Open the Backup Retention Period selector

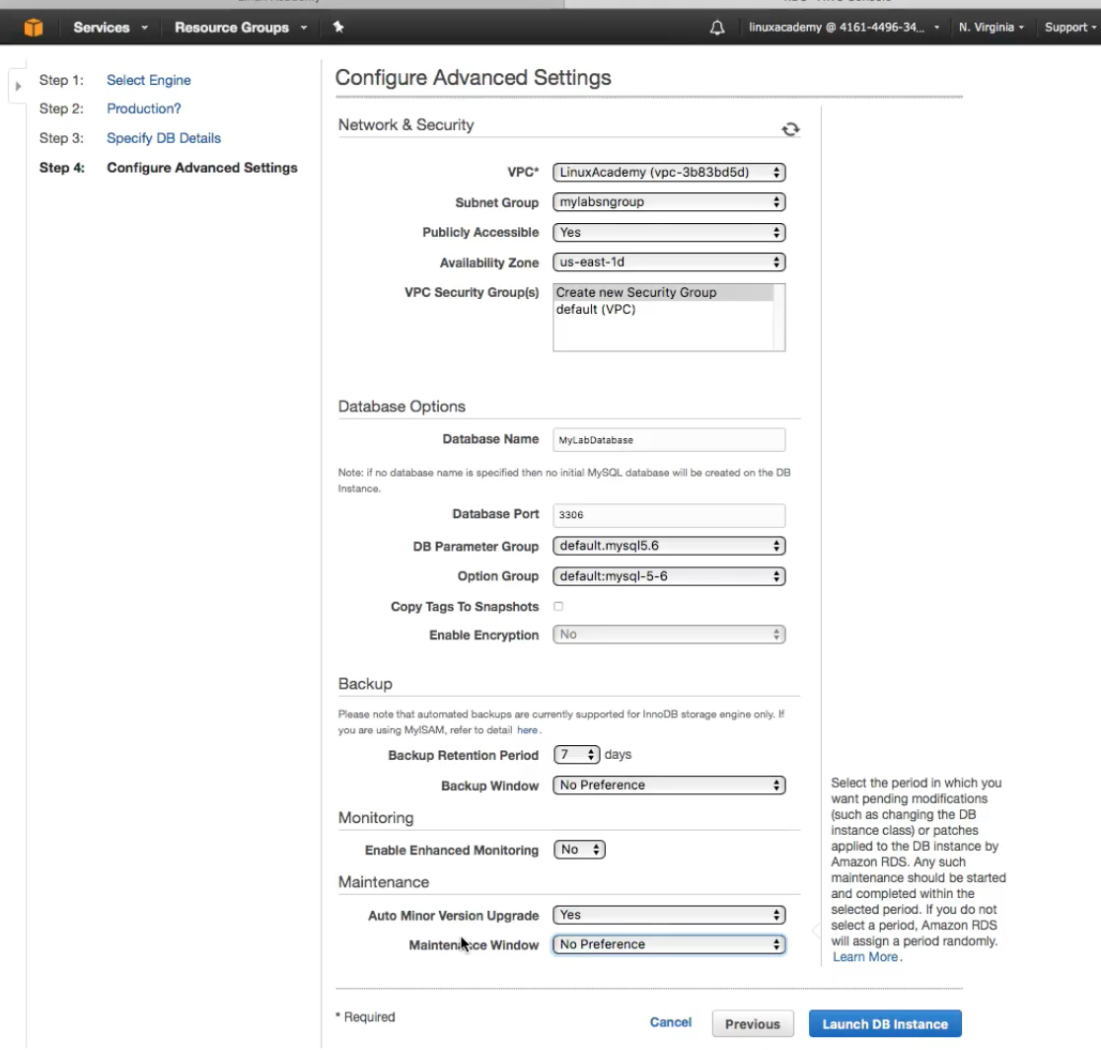point(577,755)
